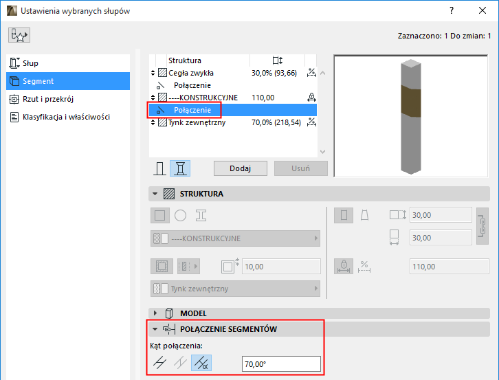Click the segment length field 110,00
This screenshot has width=499, height=380.
pos(449,267)
